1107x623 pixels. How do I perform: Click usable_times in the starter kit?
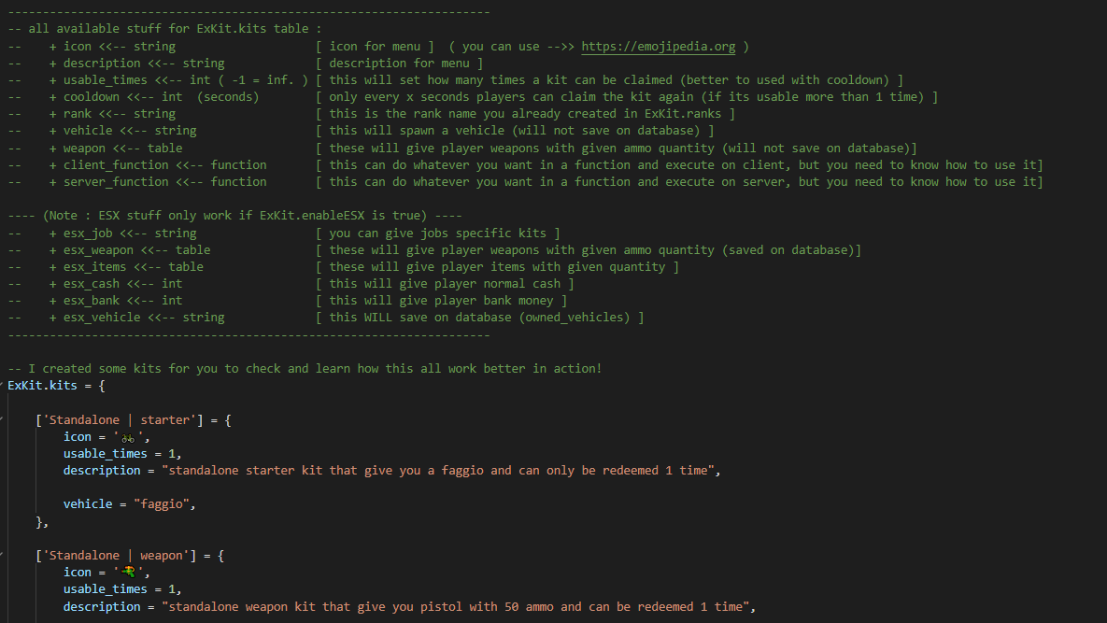(x=106, y=454)
